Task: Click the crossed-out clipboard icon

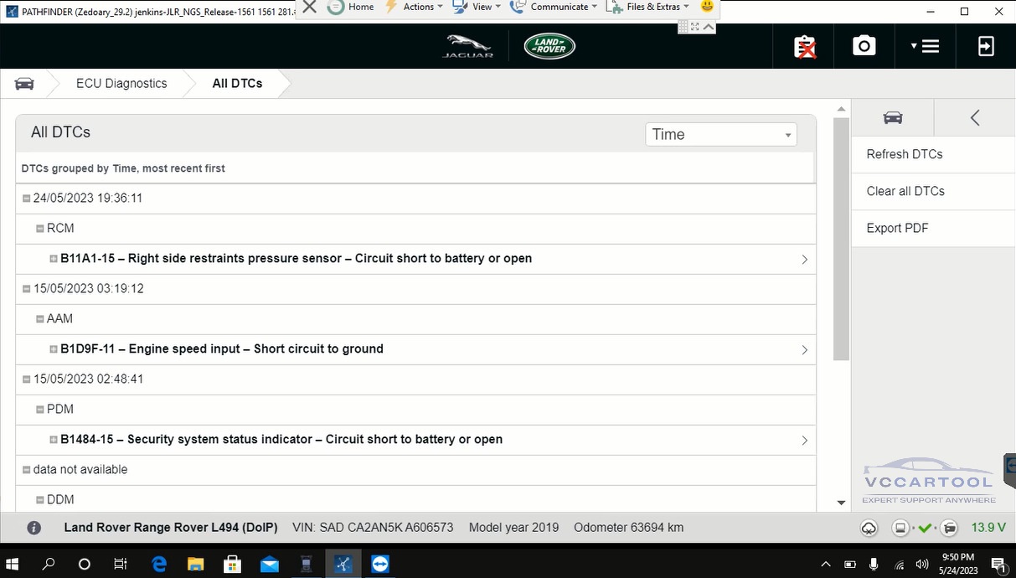Action: click(805, 47)
